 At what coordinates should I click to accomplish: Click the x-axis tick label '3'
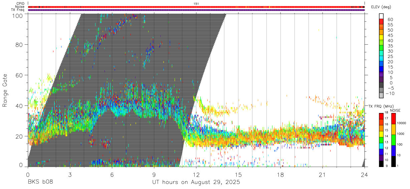70,175
